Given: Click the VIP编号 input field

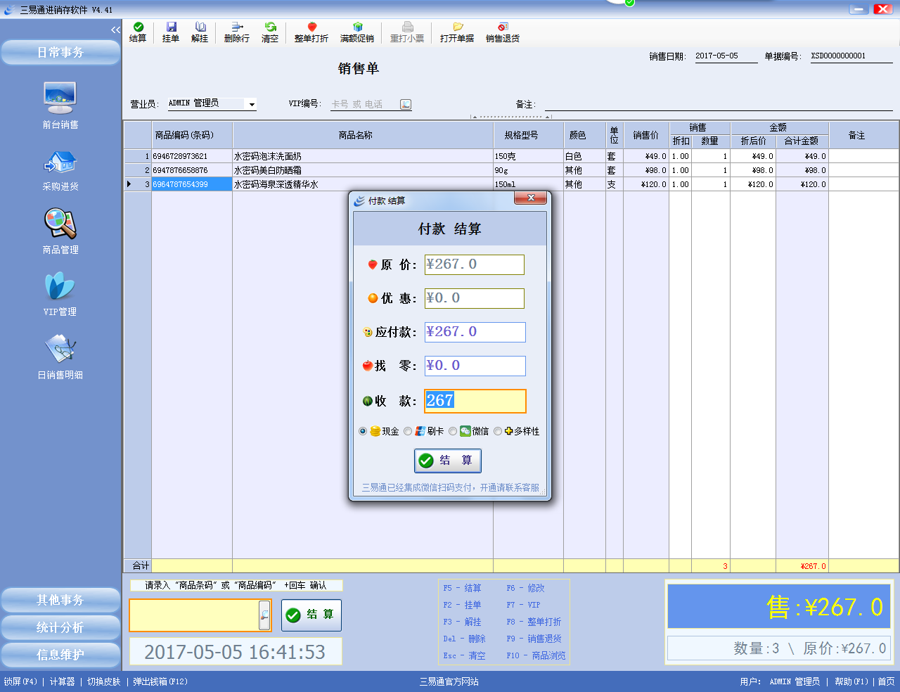Looking at the screenshot, I should [x=364, y=104].
